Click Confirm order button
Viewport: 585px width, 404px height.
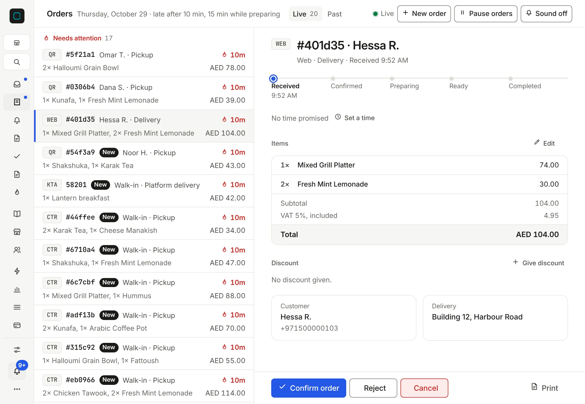[x=308, y=388]
